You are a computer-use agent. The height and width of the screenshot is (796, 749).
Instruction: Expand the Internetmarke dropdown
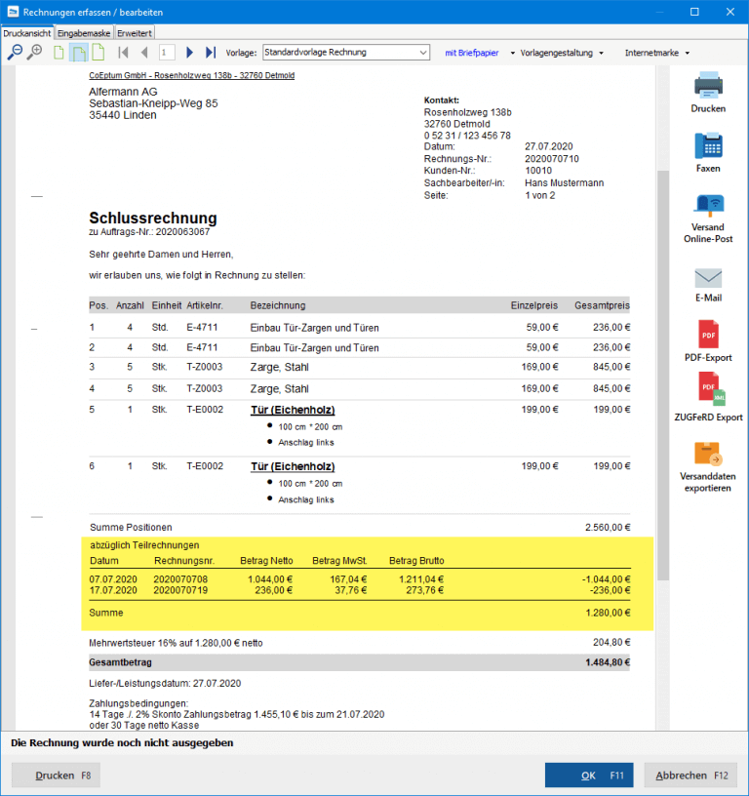(x=657, y=53)
